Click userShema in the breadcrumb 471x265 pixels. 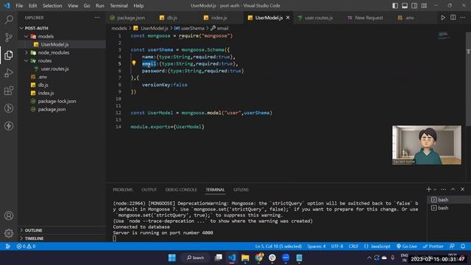pyautogui.click(x=192, y=28)
